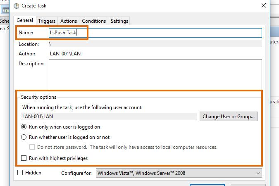Go to the Conditions tab
Image resolution: width=279 pixels, height=186 pixels.
point(94,21)
